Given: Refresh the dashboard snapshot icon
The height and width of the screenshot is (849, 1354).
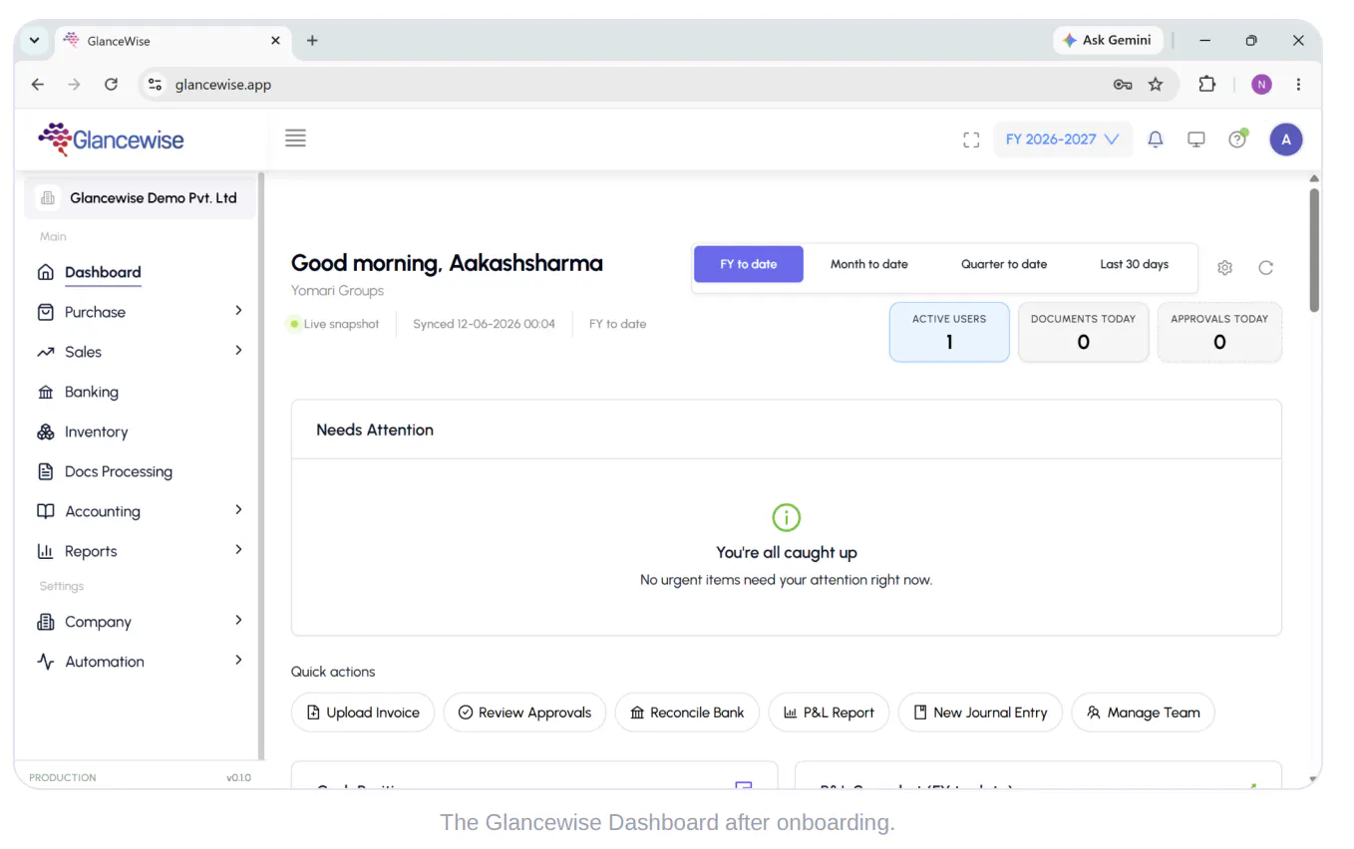Looking at the screenshot, I should (1265, 267).
